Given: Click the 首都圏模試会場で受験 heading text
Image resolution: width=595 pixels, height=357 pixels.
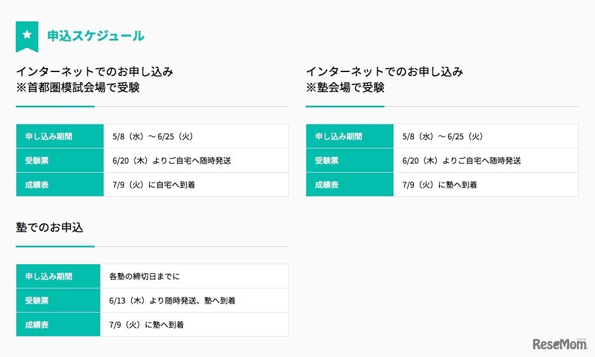Looking at the screenshot, I should point(78,88).
